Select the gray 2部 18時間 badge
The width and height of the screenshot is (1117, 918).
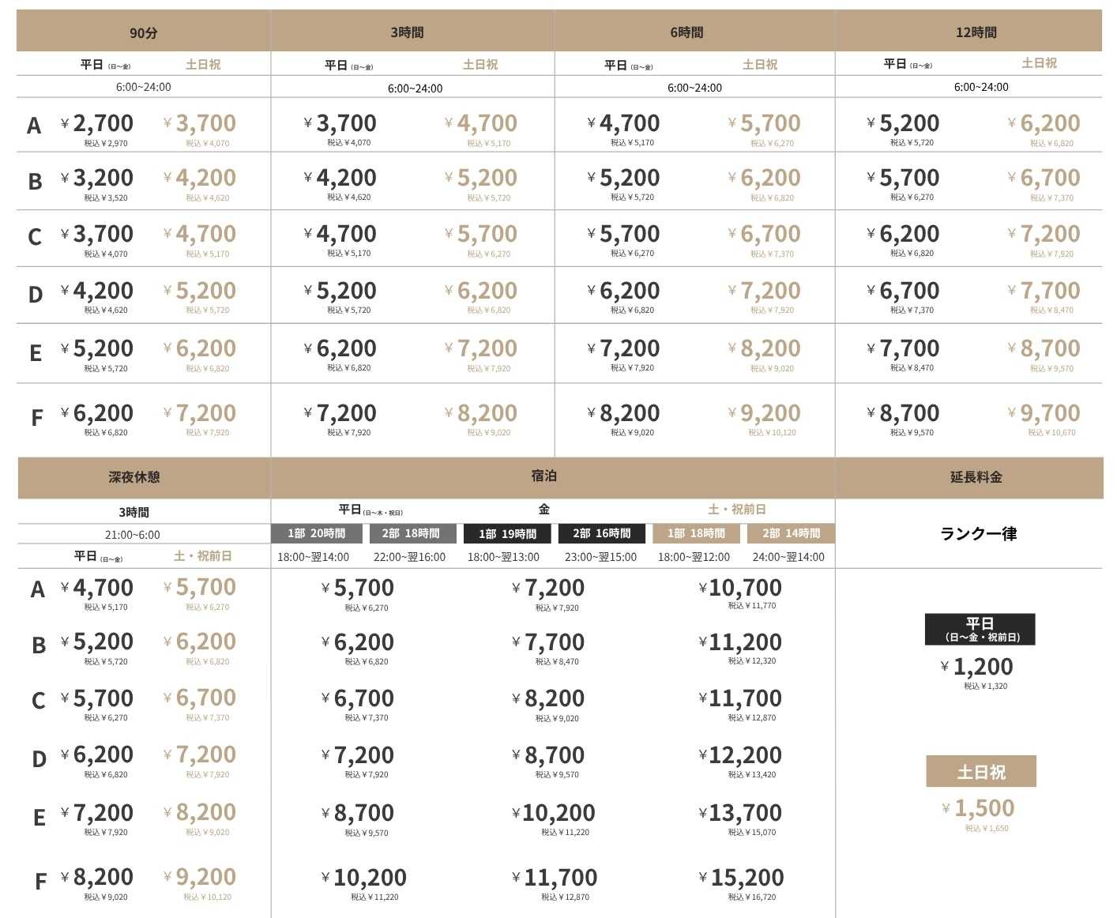[411, 533]
